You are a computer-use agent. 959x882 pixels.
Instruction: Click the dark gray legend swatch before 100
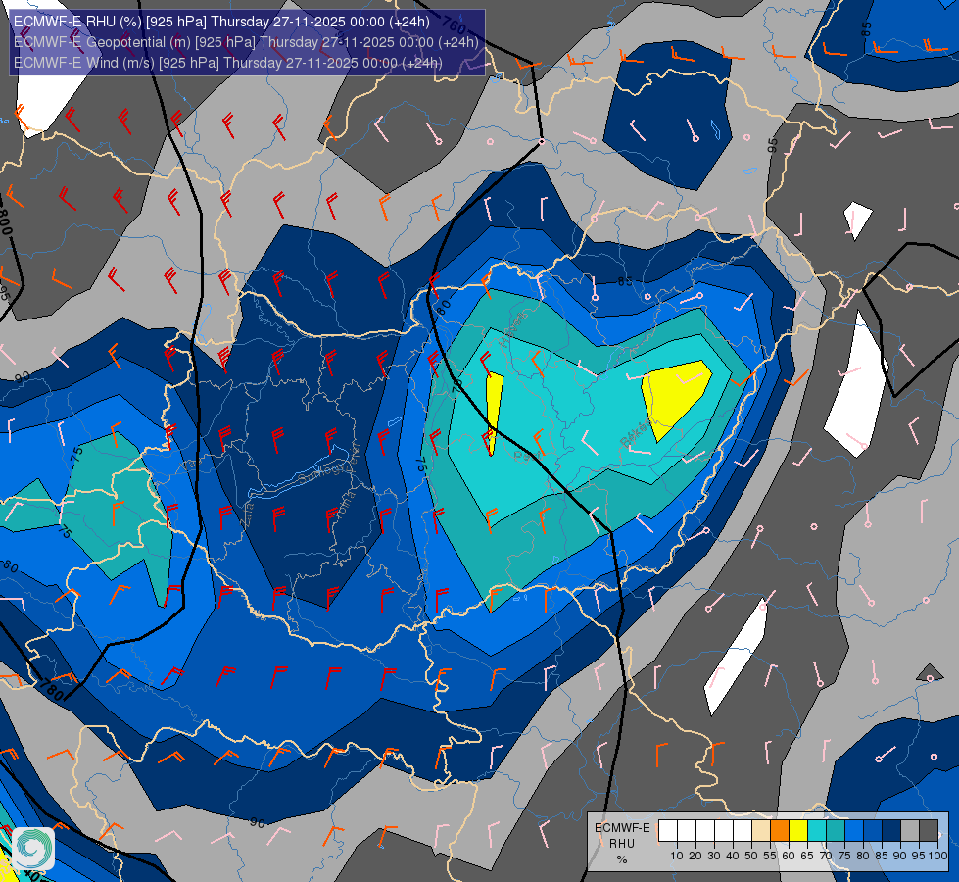click(929, 831)
